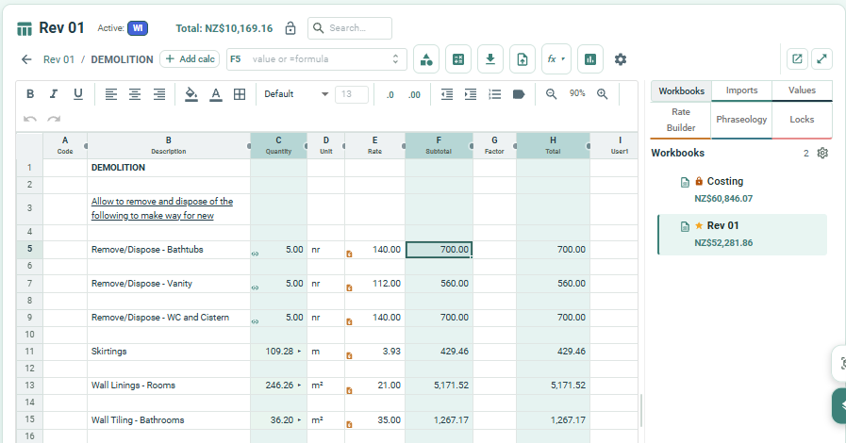Image resolution: width=846 pixels, height=443 pixels.
Task: Expand Wall Tiling quantity arrow
Action: [x=299, y=419]
